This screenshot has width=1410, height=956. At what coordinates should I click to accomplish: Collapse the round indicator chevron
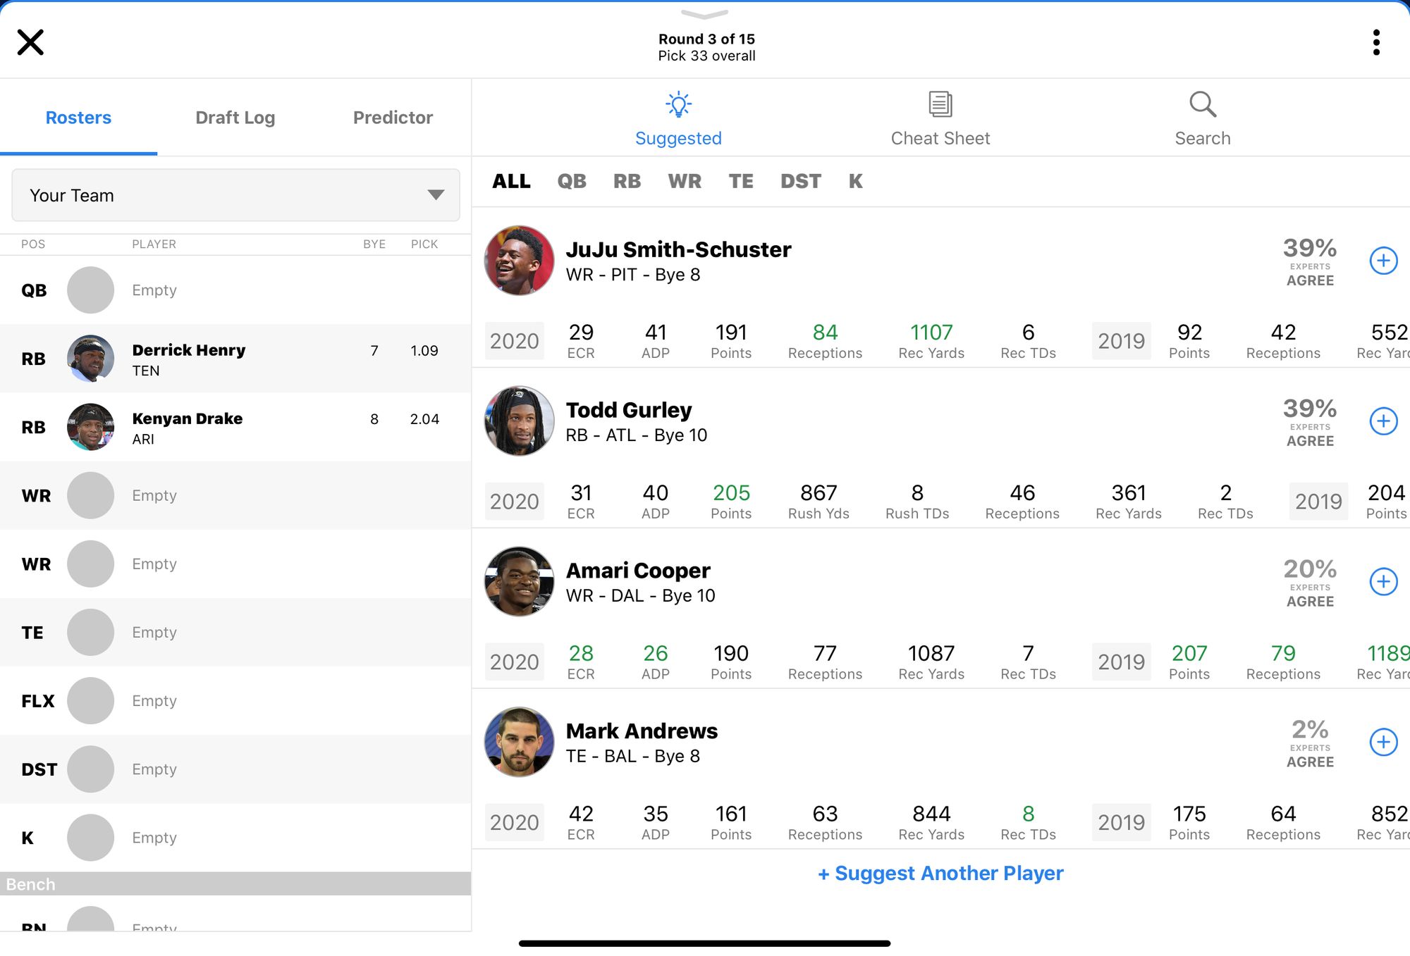704,12
